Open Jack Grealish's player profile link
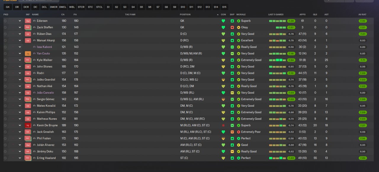This screenshot has width=379, height=172. point(46,132)
